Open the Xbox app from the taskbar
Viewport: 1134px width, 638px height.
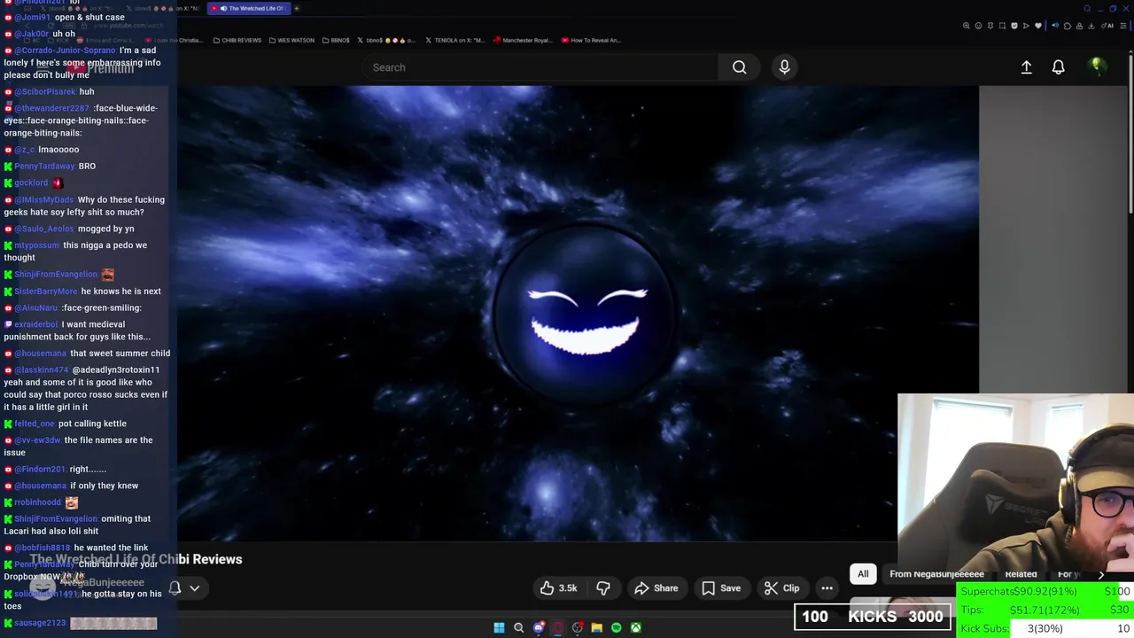click(x=636, y=627)
